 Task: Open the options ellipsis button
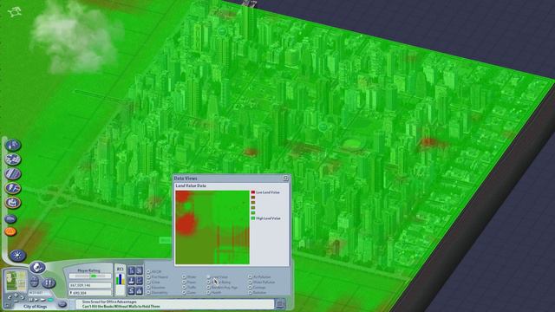point(62,304)
